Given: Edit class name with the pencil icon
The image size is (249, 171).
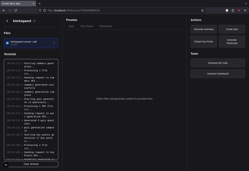Looking at the screenshot, I should pos(34,21).
